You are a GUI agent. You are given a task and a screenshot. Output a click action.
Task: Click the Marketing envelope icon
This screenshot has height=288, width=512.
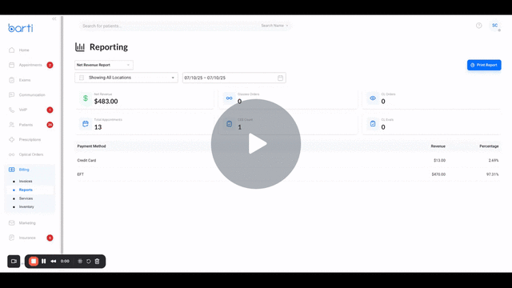coord(12,223)
